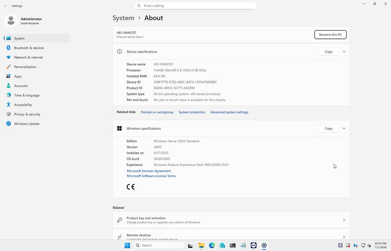Image resolution: width=391 pixels, height=251 pixels.
Task: Open the Remote desktop chevron
Action: click(344, 237)
